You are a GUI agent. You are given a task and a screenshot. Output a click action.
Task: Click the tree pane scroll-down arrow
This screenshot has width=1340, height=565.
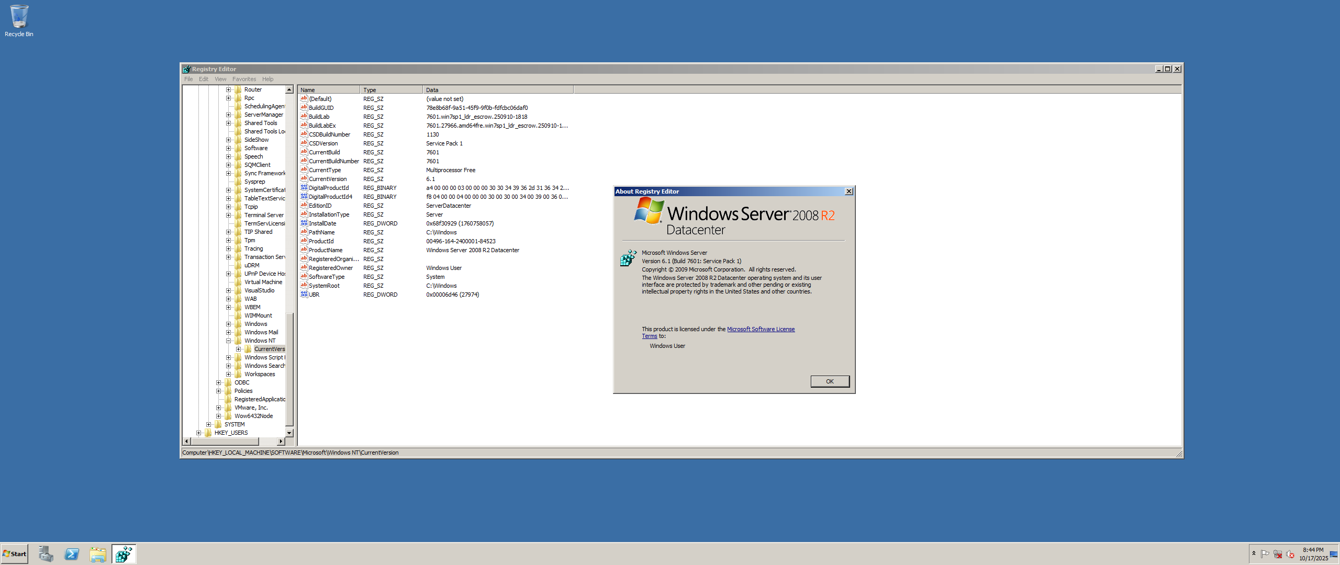pos(289,433)
